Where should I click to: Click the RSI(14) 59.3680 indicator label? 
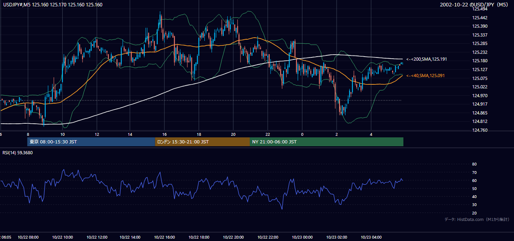coord(18,153)
